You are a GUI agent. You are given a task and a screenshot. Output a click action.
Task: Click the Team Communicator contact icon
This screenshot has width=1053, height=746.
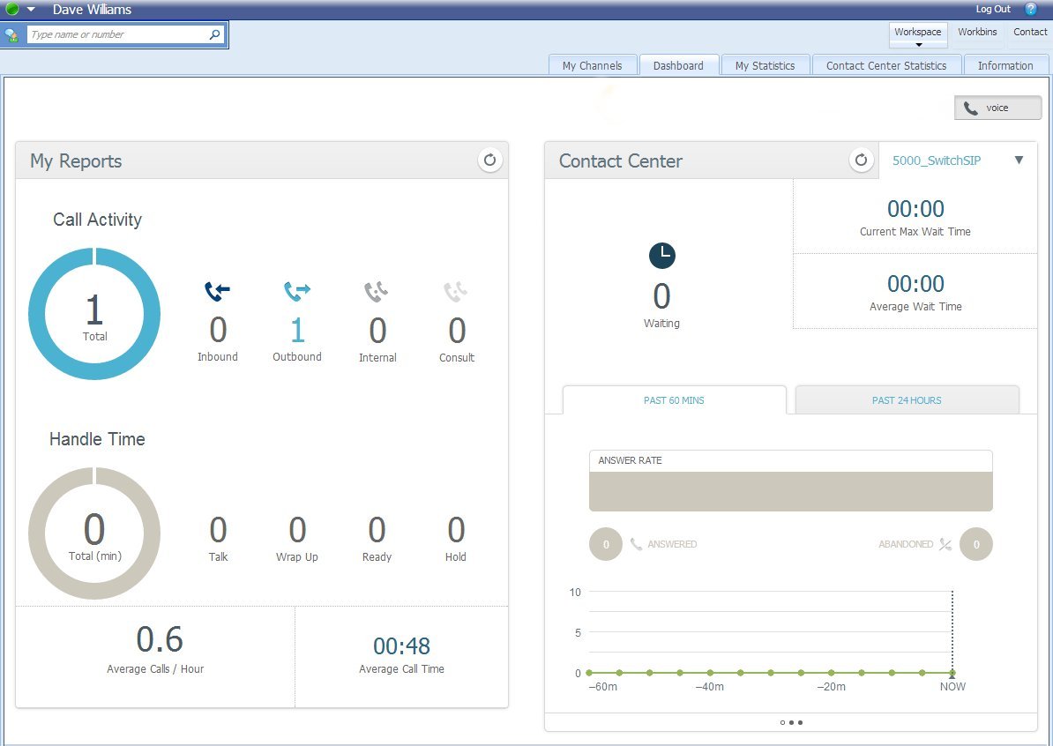(11, 35)
